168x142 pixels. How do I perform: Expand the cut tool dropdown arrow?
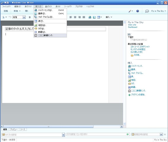tap(6, 17)
